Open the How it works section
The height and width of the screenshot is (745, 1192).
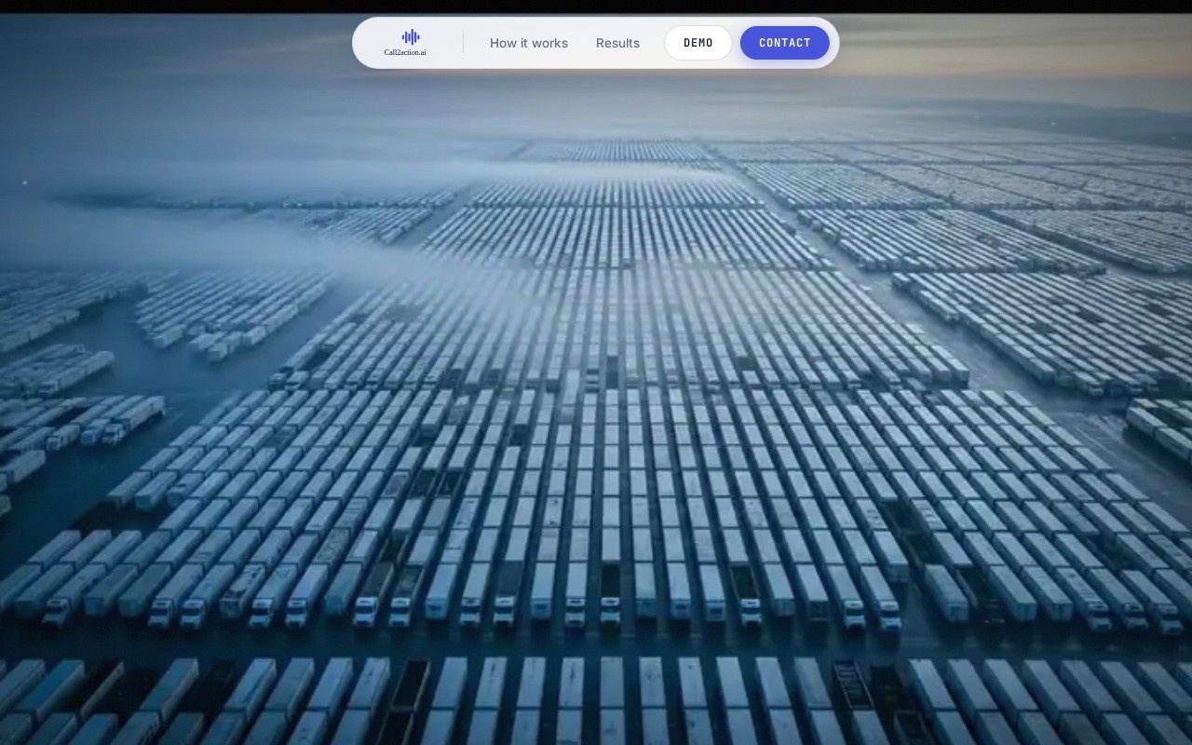click(x=529, y=43)
